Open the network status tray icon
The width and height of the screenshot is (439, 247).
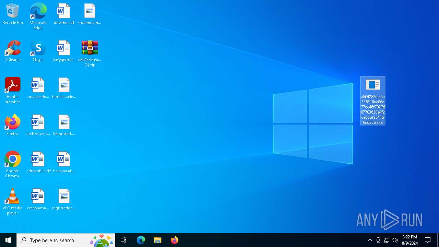(387, 240)
